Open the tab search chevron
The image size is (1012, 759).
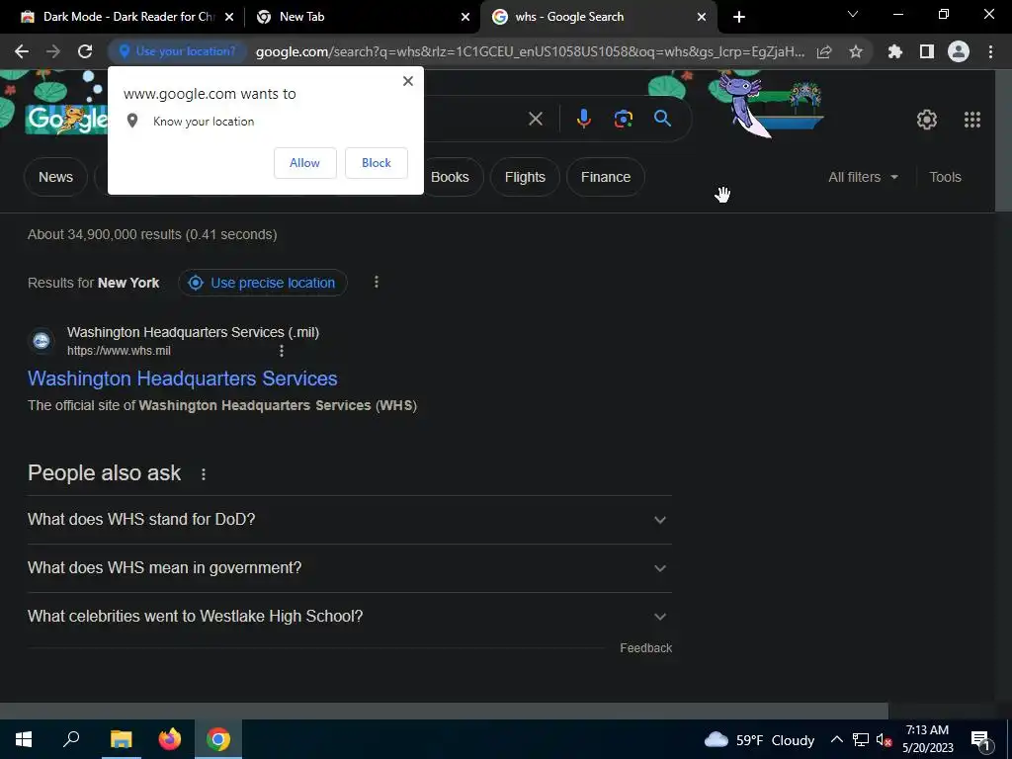[x=853, y=14]
